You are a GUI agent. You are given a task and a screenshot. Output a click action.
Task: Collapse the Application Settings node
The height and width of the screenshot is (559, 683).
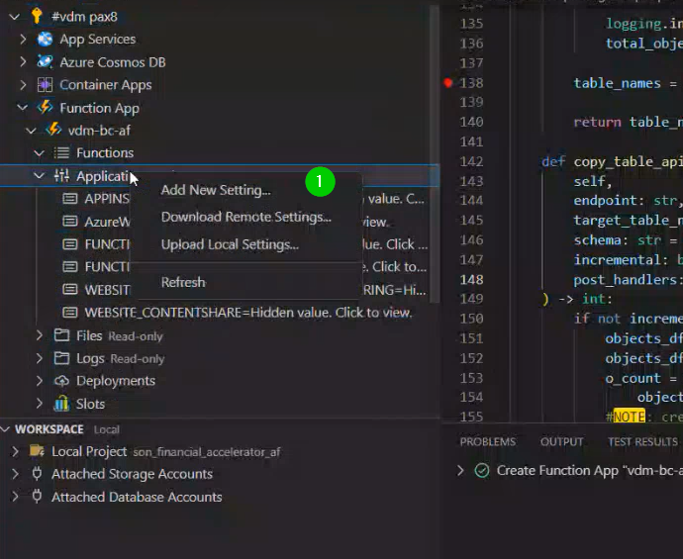tap(40, 175)
